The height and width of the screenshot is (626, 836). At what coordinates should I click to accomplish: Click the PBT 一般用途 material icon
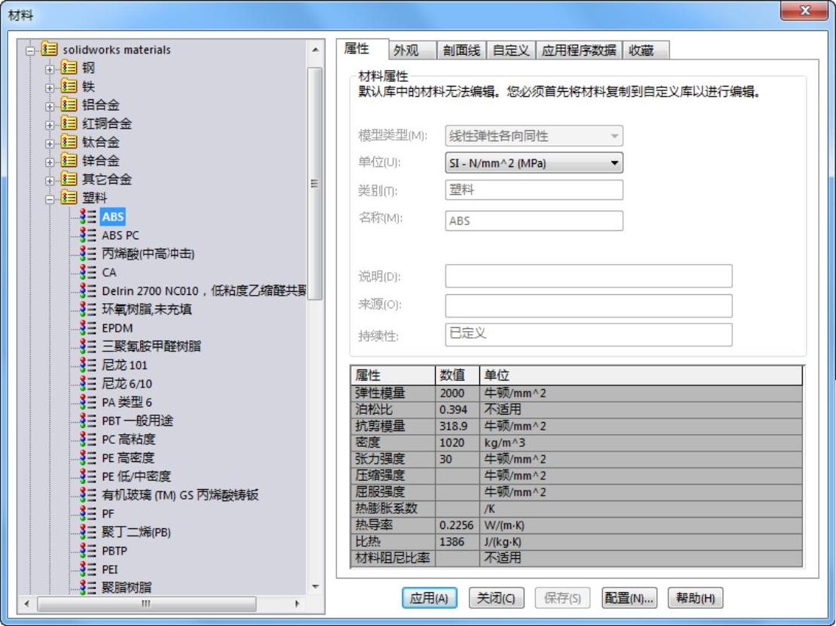[88, 421]
